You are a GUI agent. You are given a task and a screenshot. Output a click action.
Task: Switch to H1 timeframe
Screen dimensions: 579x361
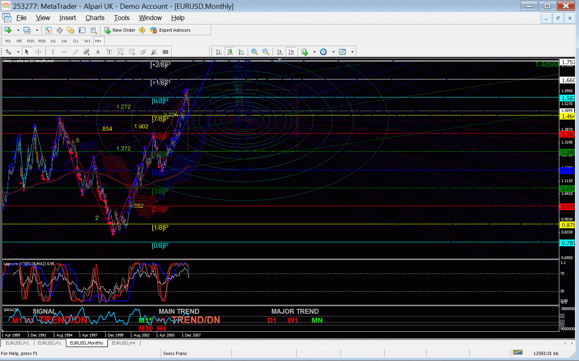coord(53,41)
